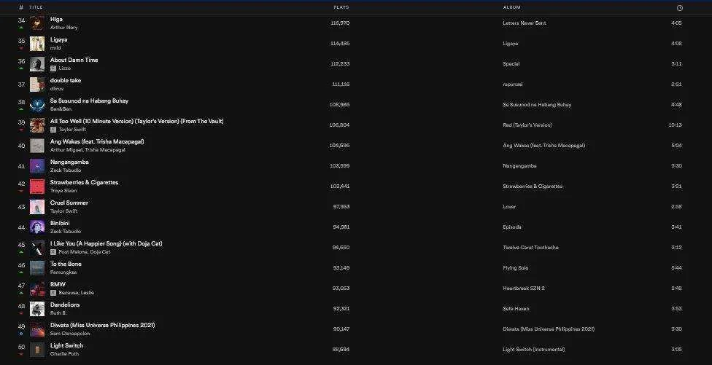Open album Flying Solo
712x365 pixels.
tap(516, 268)
